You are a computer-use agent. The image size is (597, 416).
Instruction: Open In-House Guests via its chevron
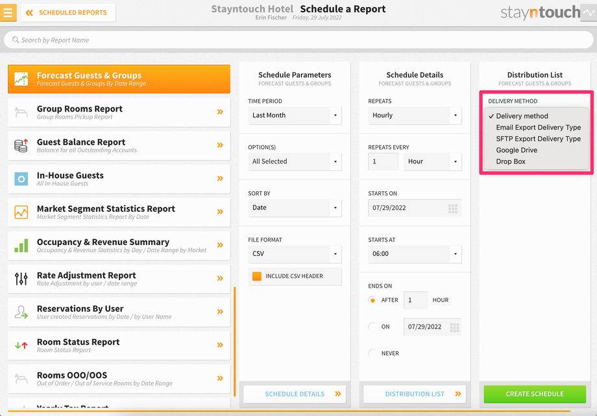pyautogui.click(x=220, y=178)
